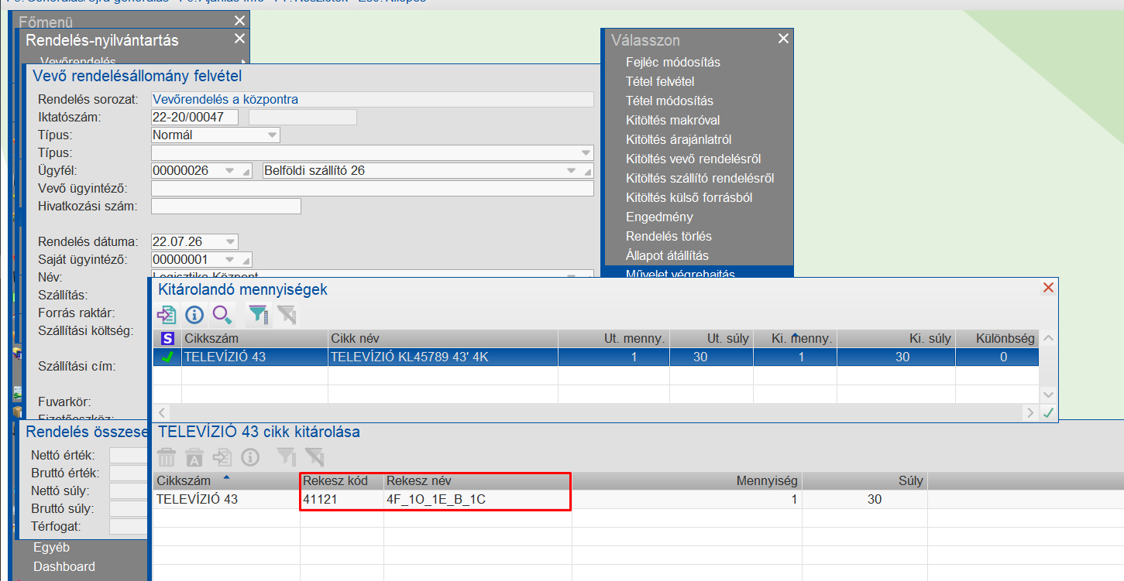Click the Rekesz kód column header

(x=342, y=480)
